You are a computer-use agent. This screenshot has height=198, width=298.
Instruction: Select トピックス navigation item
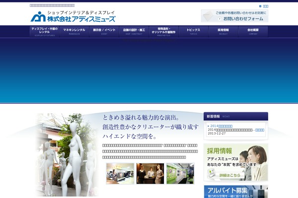coord(194,32)
